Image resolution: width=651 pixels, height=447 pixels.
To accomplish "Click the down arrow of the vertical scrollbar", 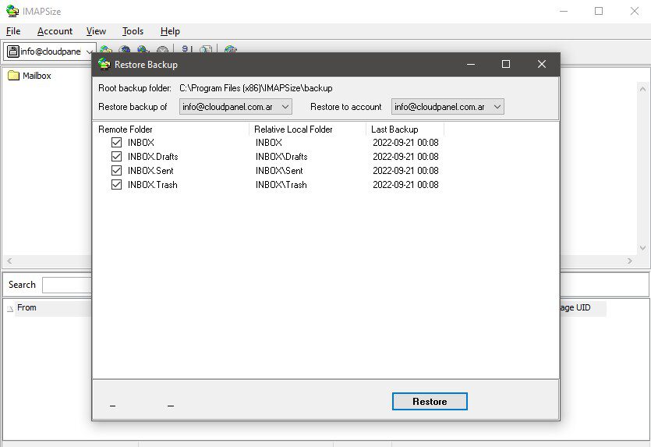I will pos(644,247).
